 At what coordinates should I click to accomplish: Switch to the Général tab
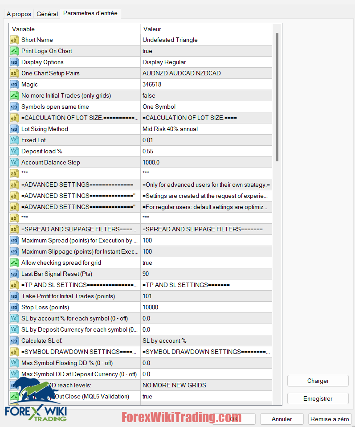47,14
